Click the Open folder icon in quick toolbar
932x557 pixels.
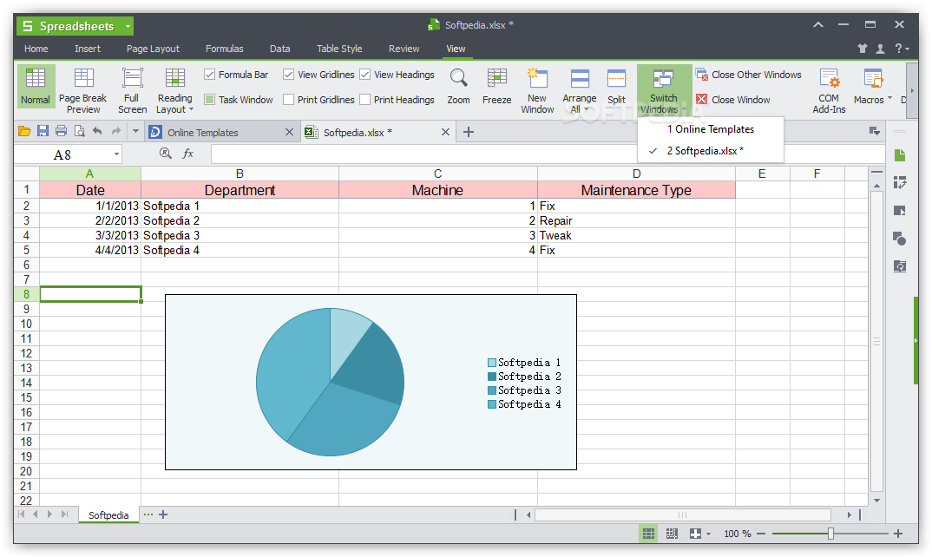(24, 131)
